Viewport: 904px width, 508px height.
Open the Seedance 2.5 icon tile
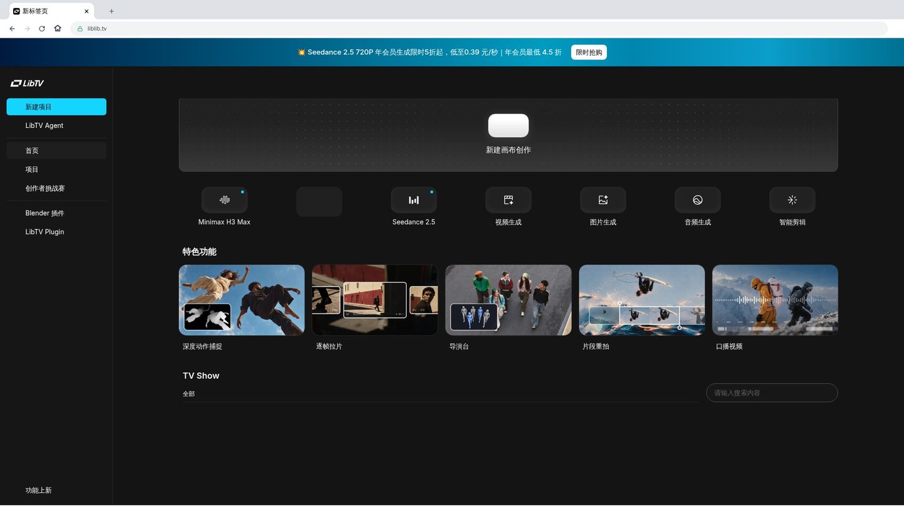coord(414,200)
